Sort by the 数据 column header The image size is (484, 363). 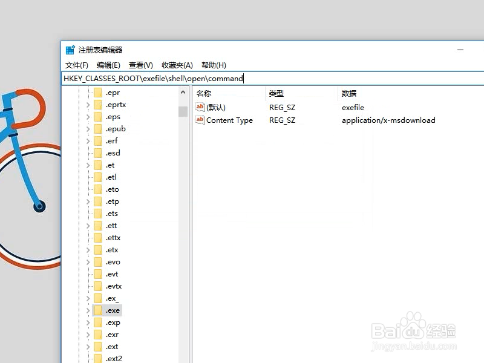(411, 94)
